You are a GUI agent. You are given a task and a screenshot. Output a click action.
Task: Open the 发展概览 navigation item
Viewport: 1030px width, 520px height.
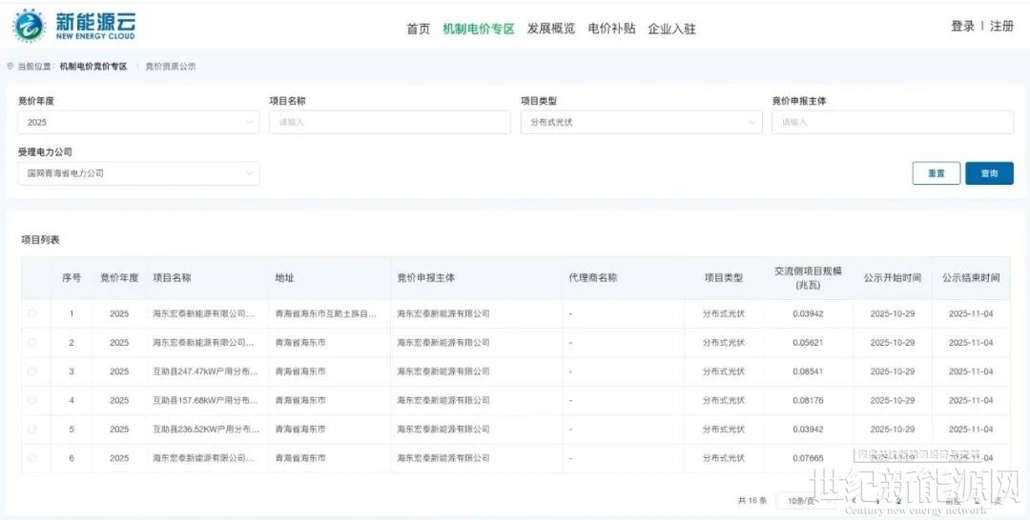pos(551,29)
